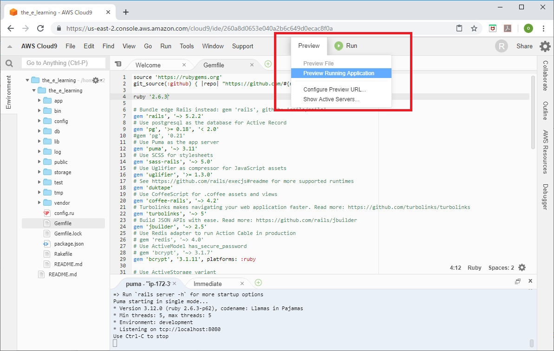The image size is (554, 351).
Task: Select package.json in file tree
Action: click(69, 244)
